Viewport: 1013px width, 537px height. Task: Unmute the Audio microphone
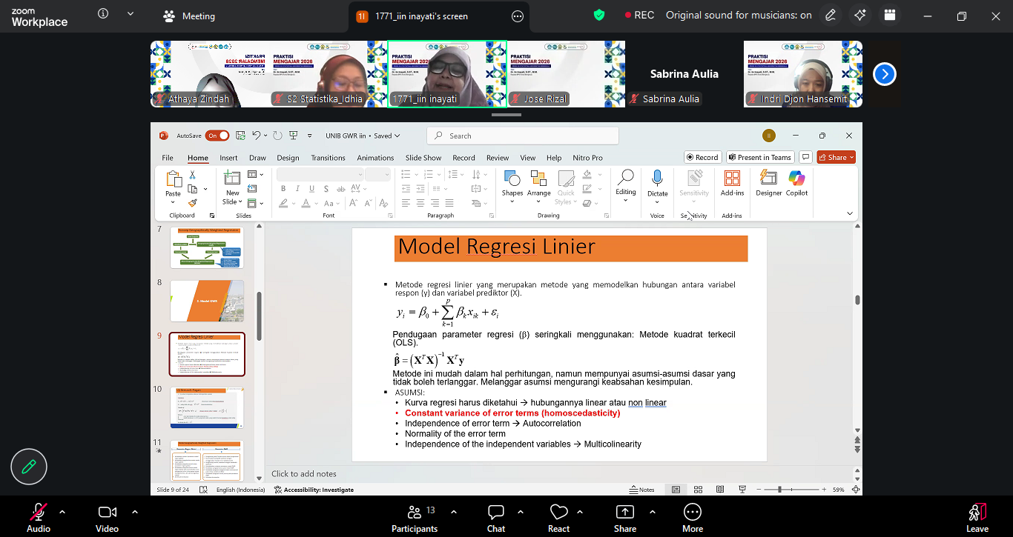(x=38, y=516)
